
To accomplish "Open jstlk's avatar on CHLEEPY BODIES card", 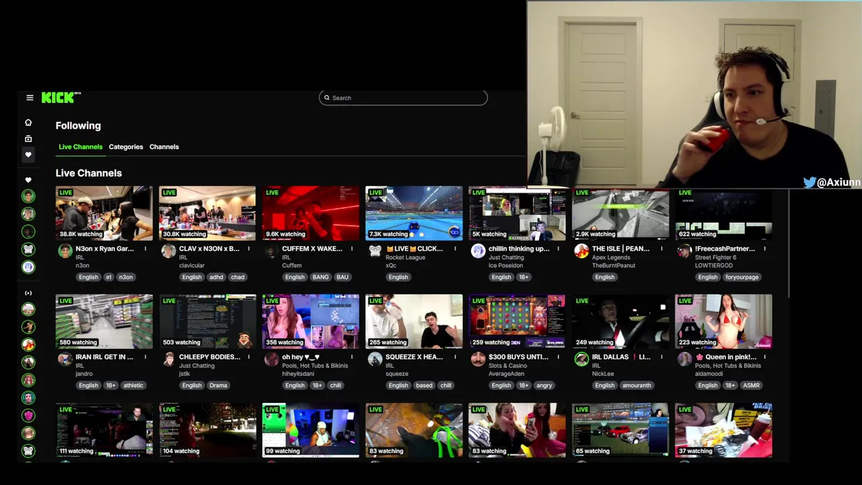I will 168,360.
